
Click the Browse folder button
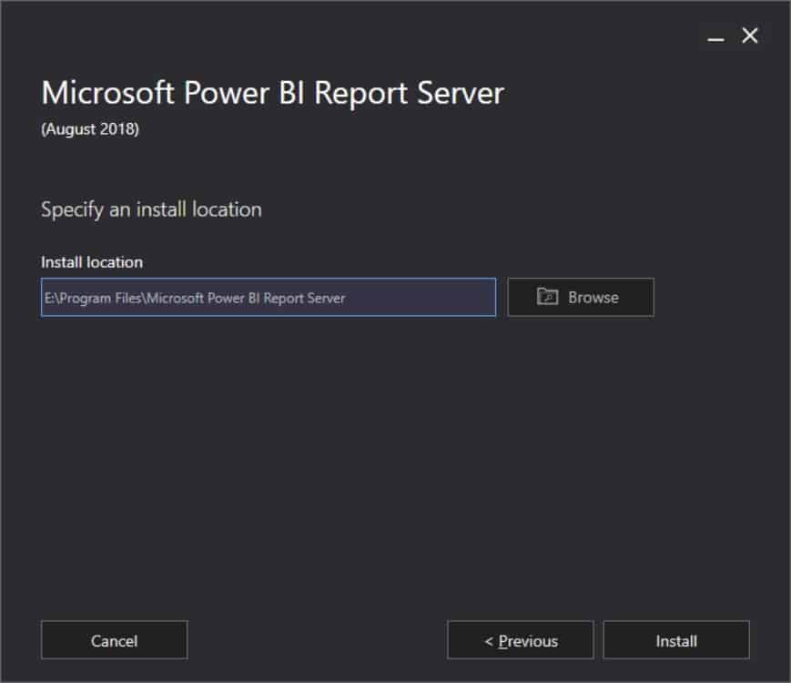pyautogui.click(x=581, y=297)
